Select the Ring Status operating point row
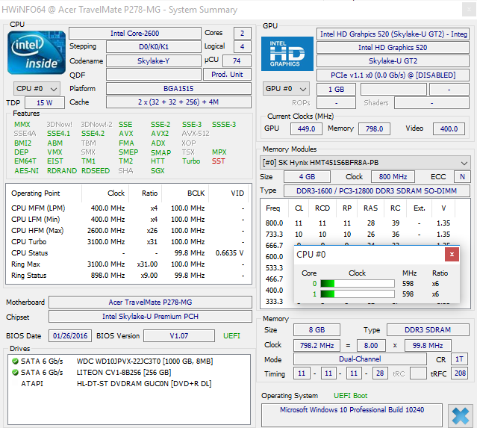The width and height of the screenshot is (477, 428). coord(128,275)
